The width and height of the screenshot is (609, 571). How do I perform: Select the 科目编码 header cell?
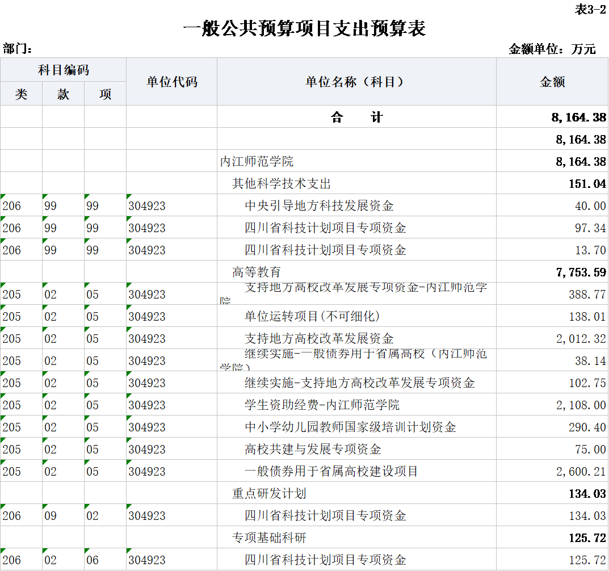pyautogui.click(x=64, y=70)
